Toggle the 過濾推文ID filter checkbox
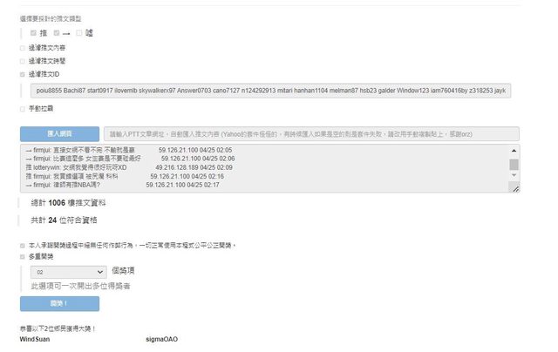Image resolution: width=558 pixels, height=352 pixels. coord(23,75)
